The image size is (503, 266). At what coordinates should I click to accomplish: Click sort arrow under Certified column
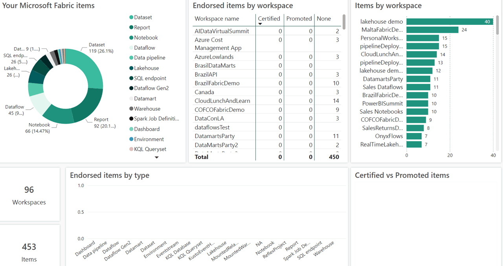point(260,24)
